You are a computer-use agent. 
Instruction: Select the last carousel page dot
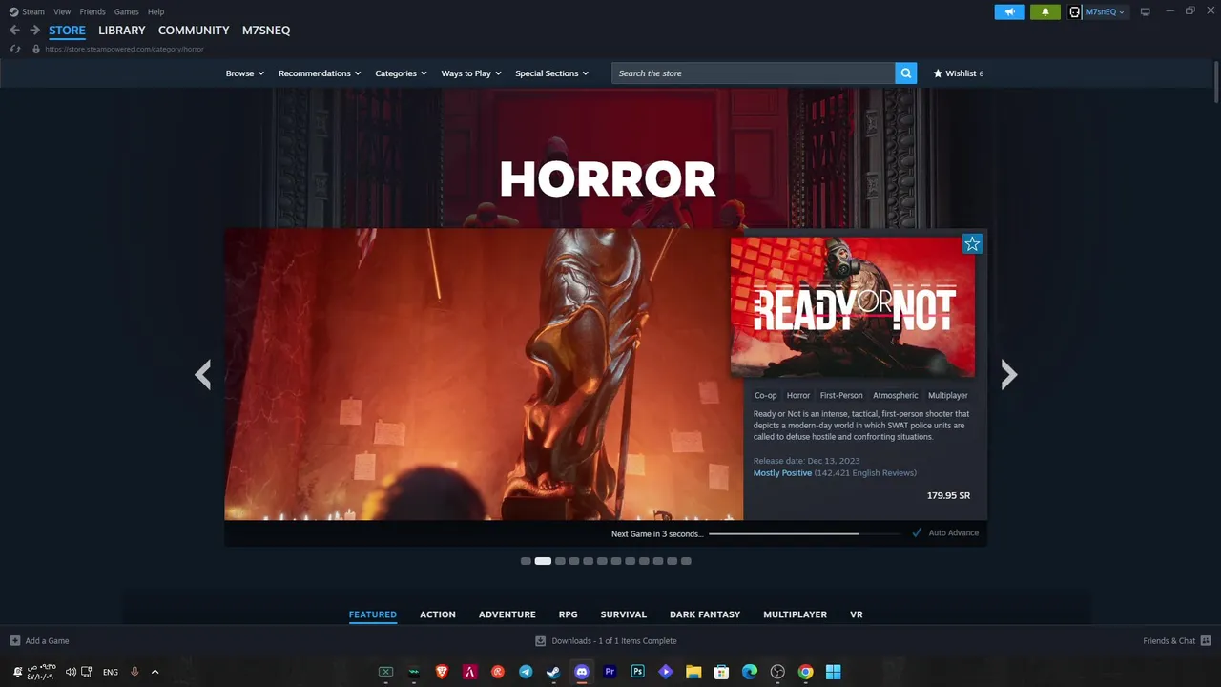point(686,561)
